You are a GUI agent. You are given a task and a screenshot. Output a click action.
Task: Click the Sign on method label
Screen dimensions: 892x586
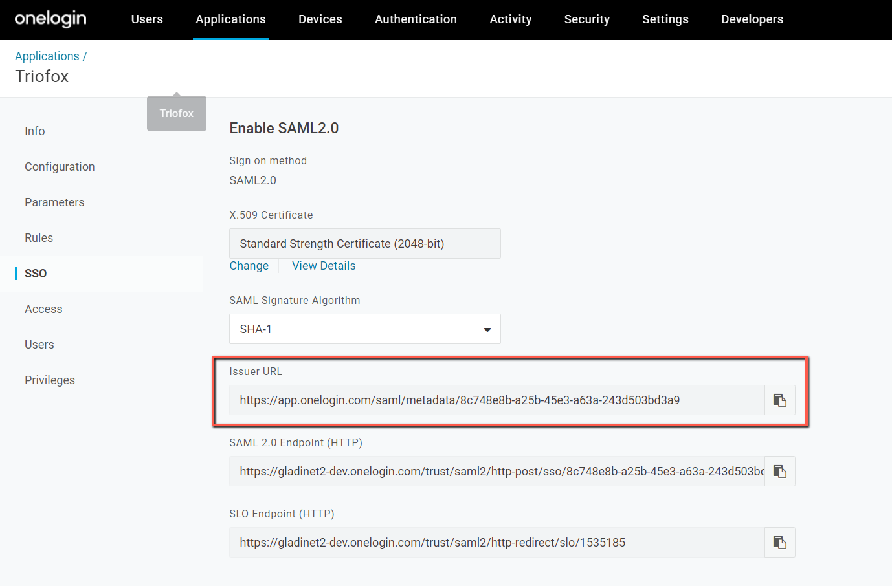[268, 160]
